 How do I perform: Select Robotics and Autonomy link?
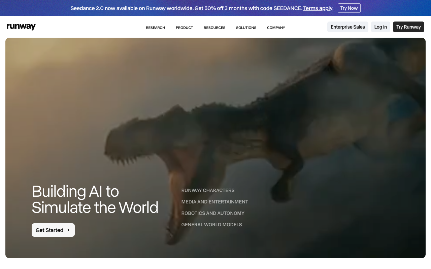click(213, 213)
